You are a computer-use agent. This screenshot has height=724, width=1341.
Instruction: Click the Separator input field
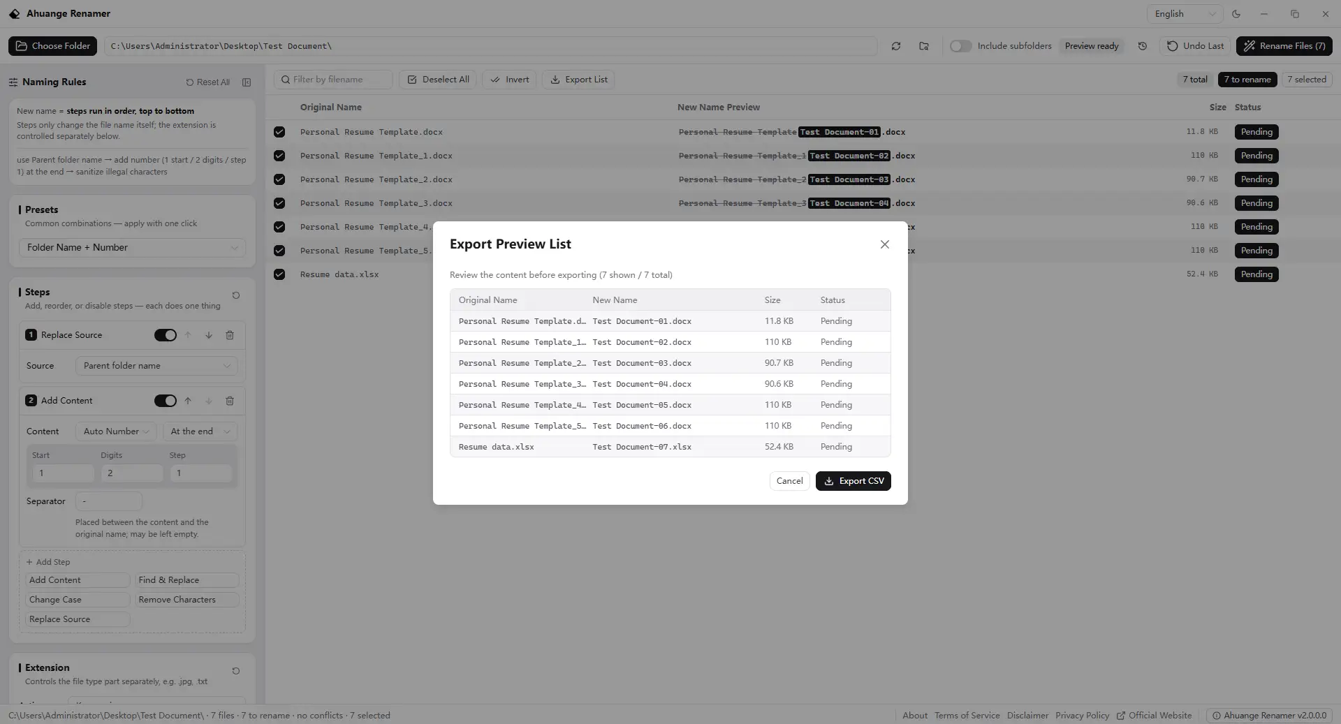[109, 501]
